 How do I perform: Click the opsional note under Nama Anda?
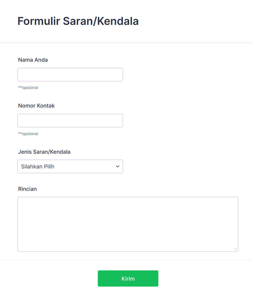point(30,88)
